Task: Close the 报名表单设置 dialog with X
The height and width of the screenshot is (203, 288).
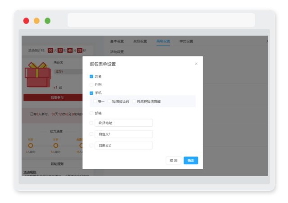Action: (196, 64)
